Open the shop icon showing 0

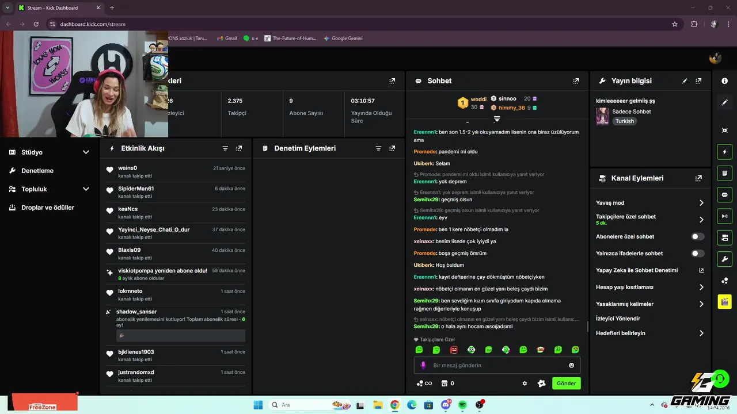(447, 384)
